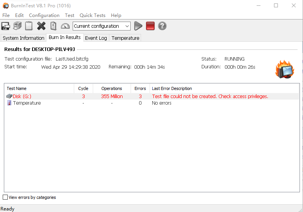Stop tests with the red stop icon

tap(150, 26)
